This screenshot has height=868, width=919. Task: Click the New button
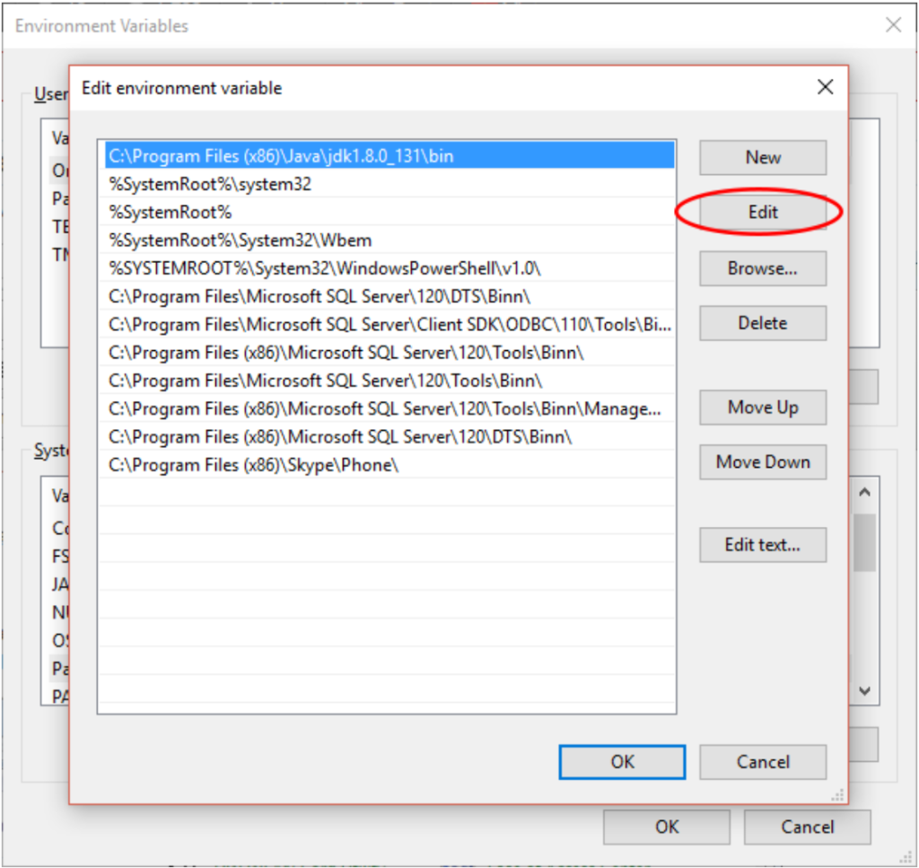[x=762, y=158]
